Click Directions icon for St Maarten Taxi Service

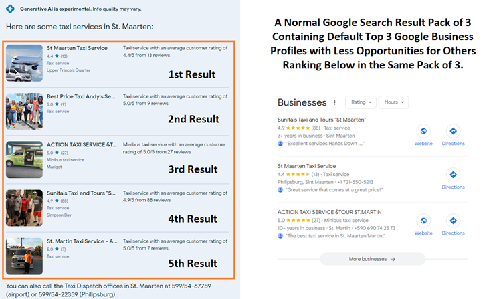pos(453,175)
